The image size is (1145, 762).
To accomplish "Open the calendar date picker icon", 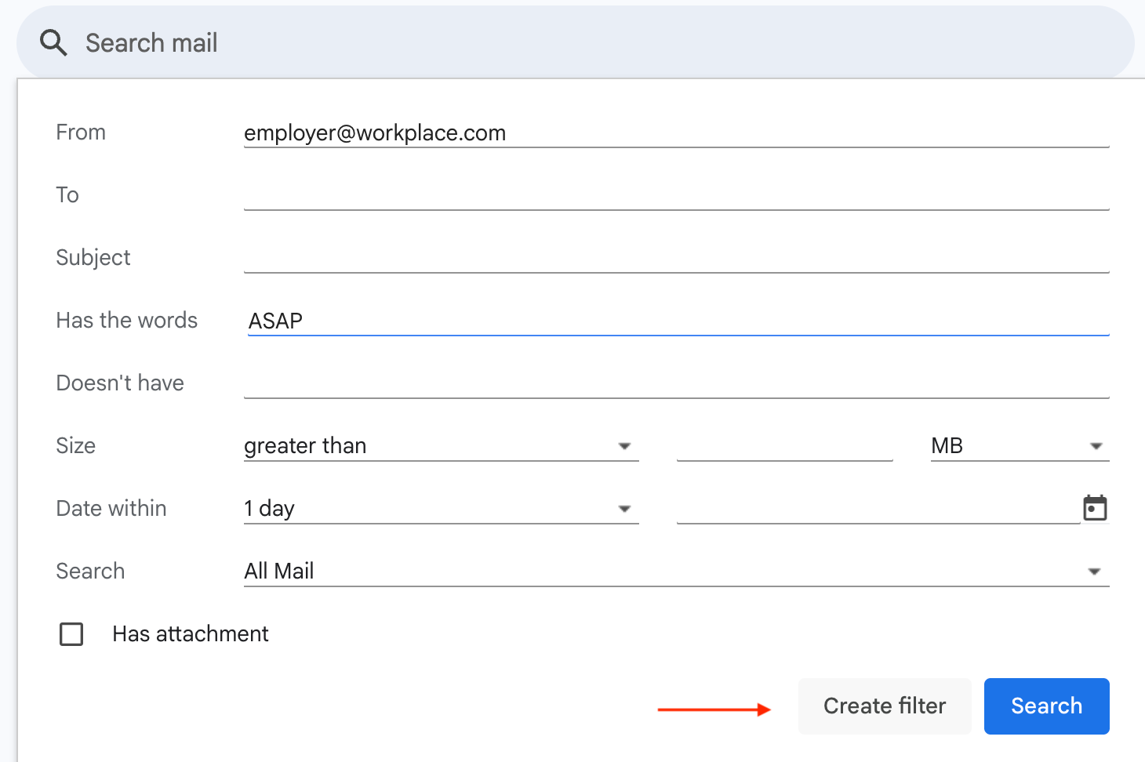I will coord(1095,508).
